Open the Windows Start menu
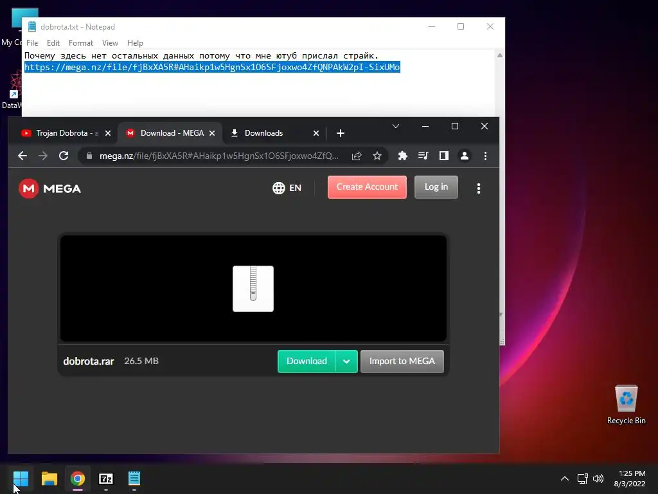This screenshot has width=658, height=494. tap(21, 479)
